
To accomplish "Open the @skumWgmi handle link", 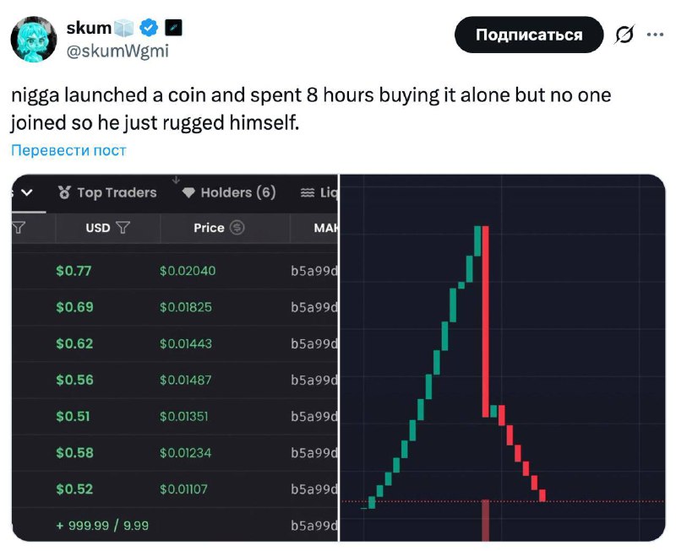I will click(x=117, y=51).
